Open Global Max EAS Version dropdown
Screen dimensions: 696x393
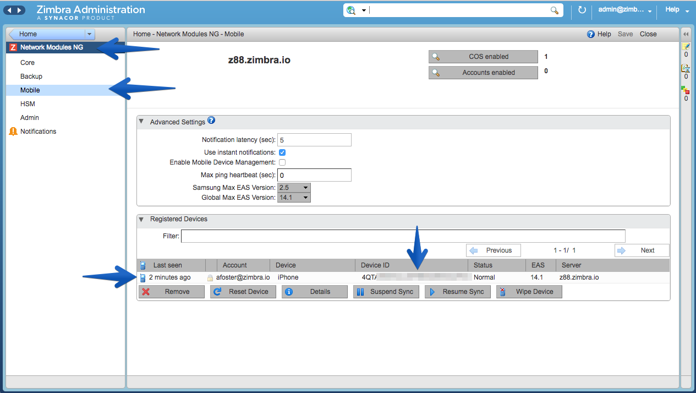(x=294, y=198)
